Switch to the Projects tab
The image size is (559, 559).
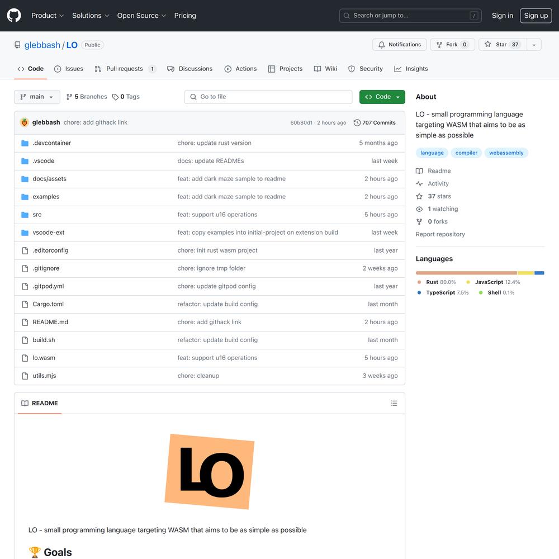(x=285, y=69)
